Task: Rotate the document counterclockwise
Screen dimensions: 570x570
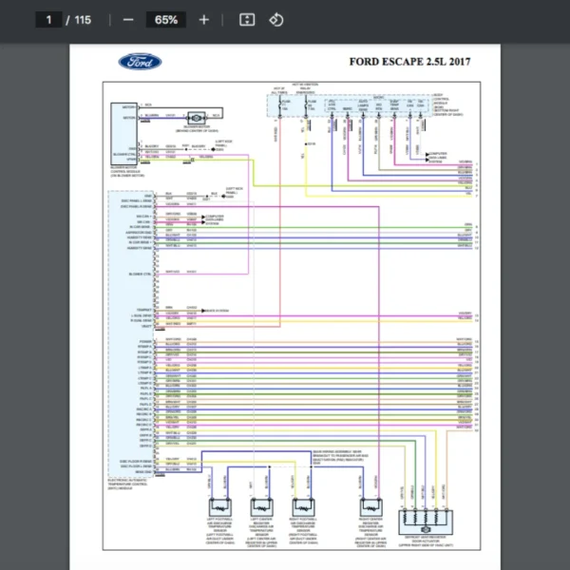Action: coord(276,20)
